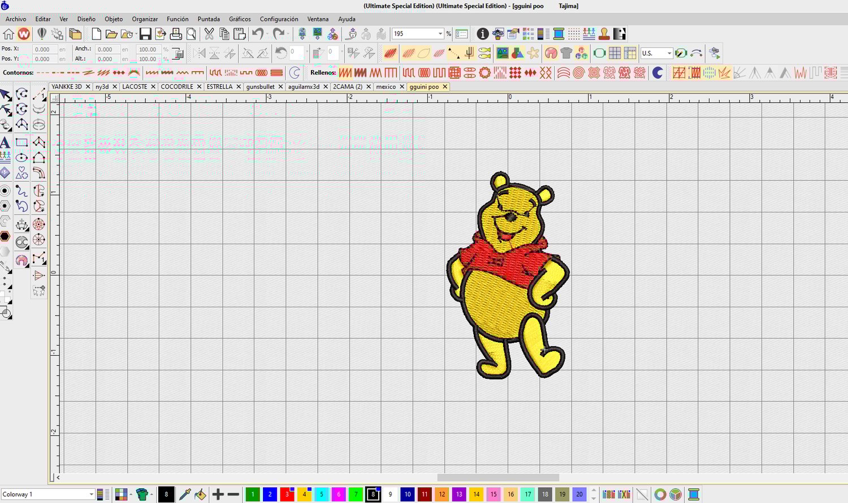The image size is (848, 503).
Task: Print the design using printer icon
Action: [176, 34]
